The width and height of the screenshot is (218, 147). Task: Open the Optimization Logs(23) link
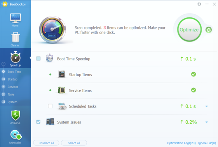click(x=181, y=143)
